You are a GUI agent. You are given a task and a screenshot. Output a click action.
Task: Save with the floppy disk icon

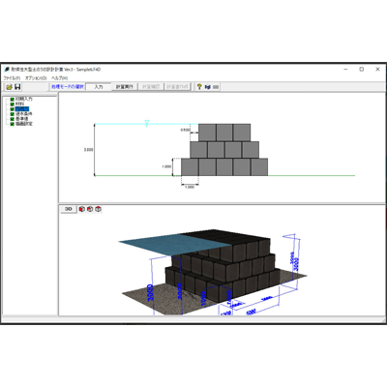coord(17,87)
